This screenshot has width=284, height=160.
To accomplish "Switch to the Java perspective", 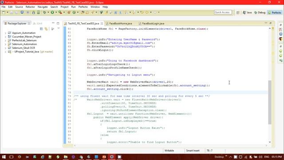I will click(x=247, y=12).
